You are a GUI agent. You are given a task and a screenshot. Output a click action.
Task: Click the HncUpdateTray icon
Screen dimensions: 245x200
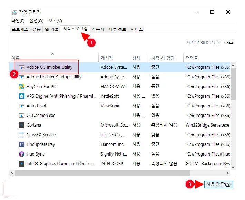[x=21, y=144]
